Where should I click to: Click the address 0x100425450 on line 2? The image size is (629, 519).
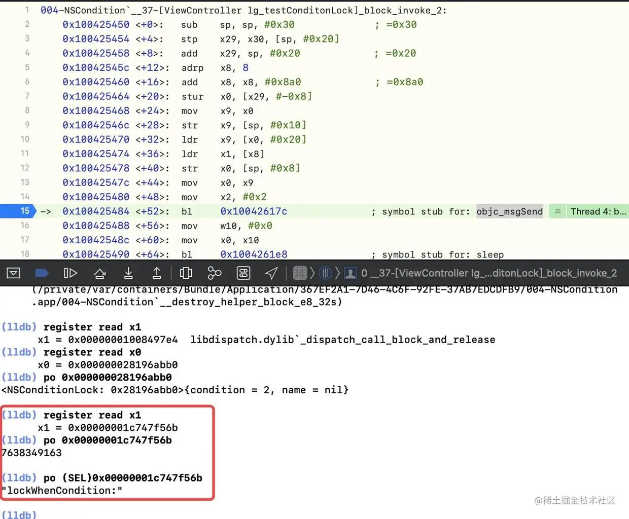96,24
